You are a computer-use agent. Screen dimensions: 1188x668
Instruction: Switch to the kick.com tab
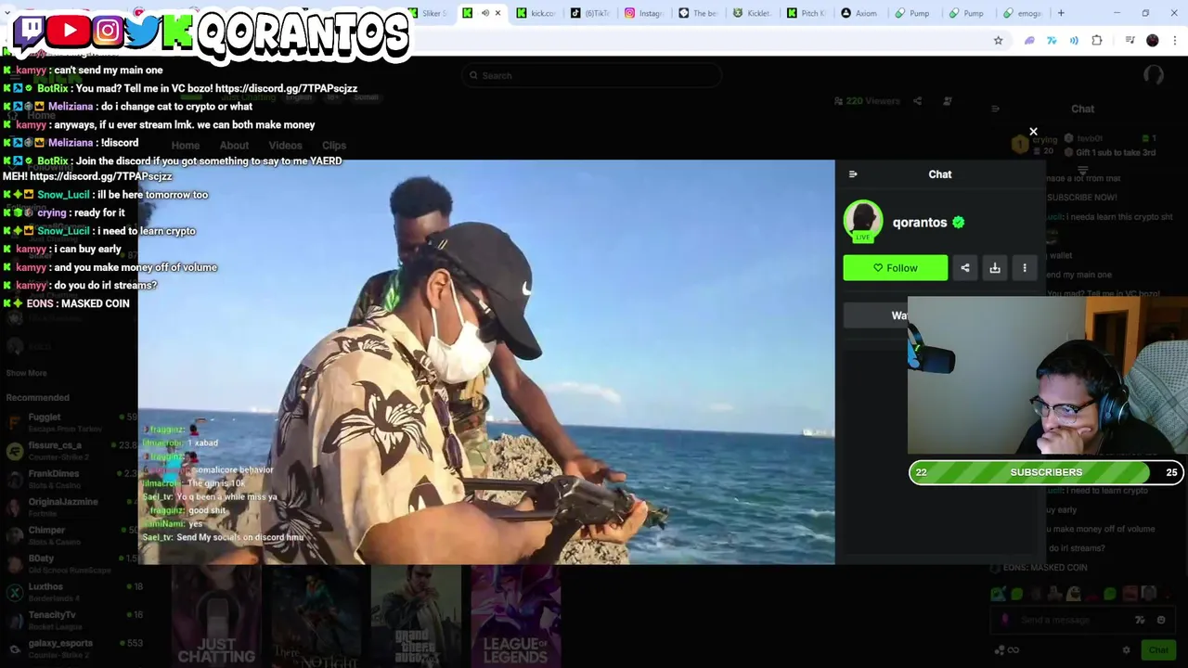pos(536,13)
